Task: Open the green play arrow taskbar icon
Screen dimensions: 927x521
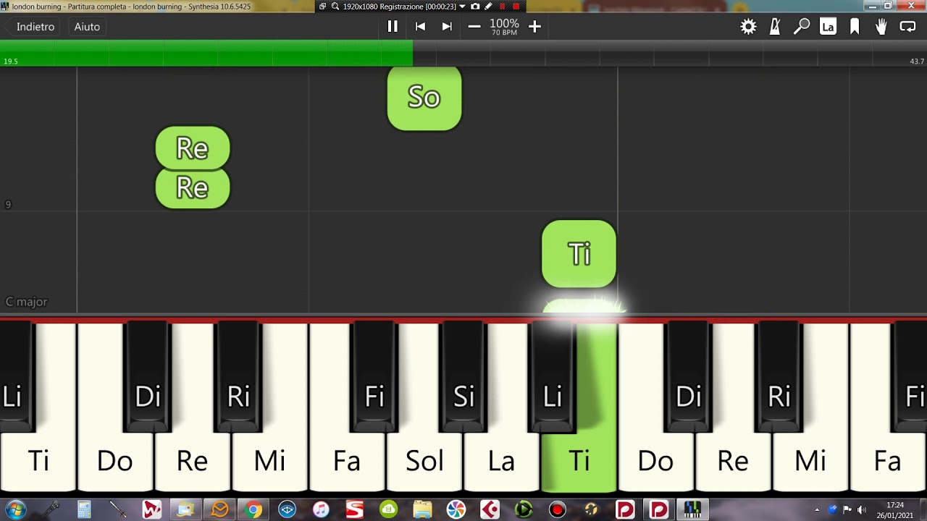Action: pyautogui.click(x=524, y=510)
